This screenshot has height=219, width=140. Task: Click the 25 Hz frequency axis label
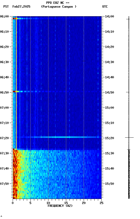coord(102,203)
